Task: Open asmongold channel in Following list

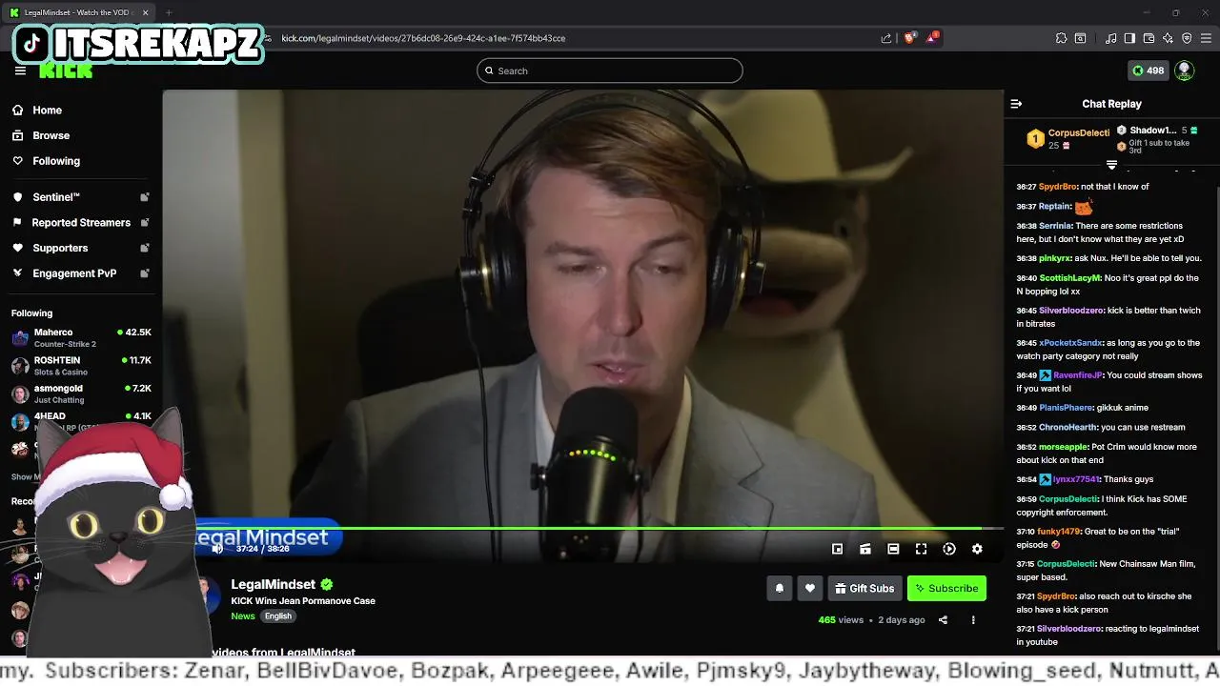Action: pyautogui.click(x=81, y=393)
